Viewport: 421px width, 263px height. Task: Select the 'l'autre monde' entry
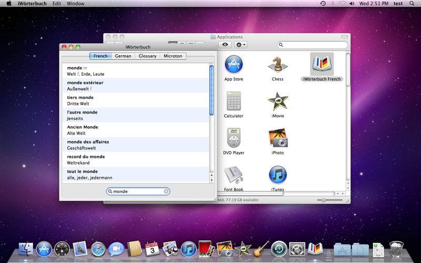tap(135, 115)
